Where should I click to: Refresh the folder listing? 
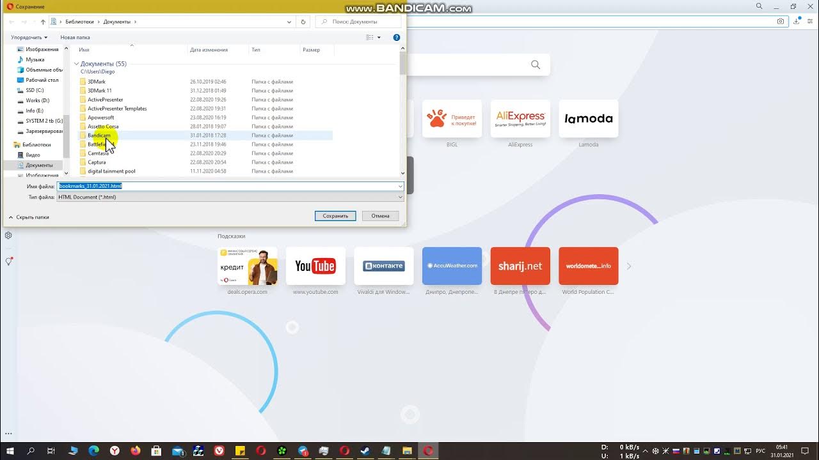[x=303, y=22]
